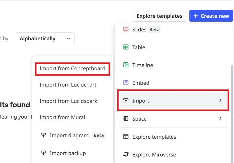Click the Explore Miroverse planet icon
The width and height of the screenshot is (234, 163).
(x=126, y=154)
